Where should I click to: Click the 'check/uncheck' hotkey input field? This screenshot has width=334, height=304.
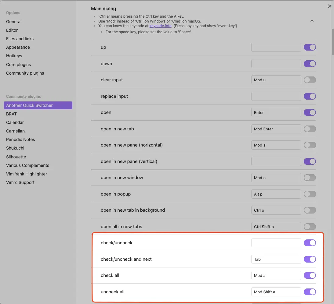coord(276,243)
